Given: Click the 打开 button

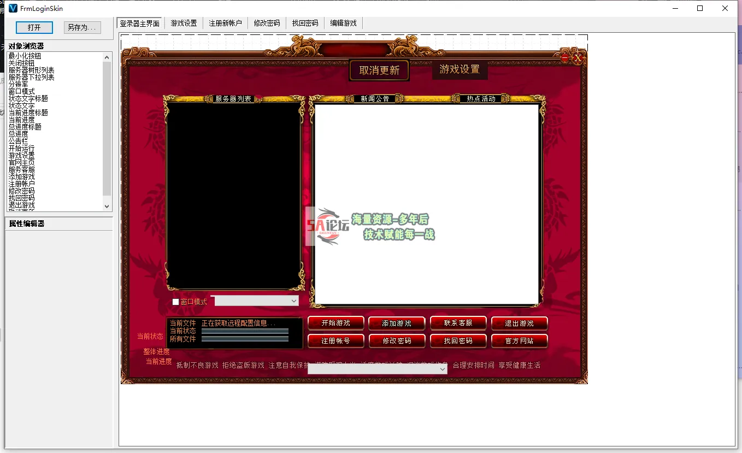Looking at the screenshot, I should [34, 27].
